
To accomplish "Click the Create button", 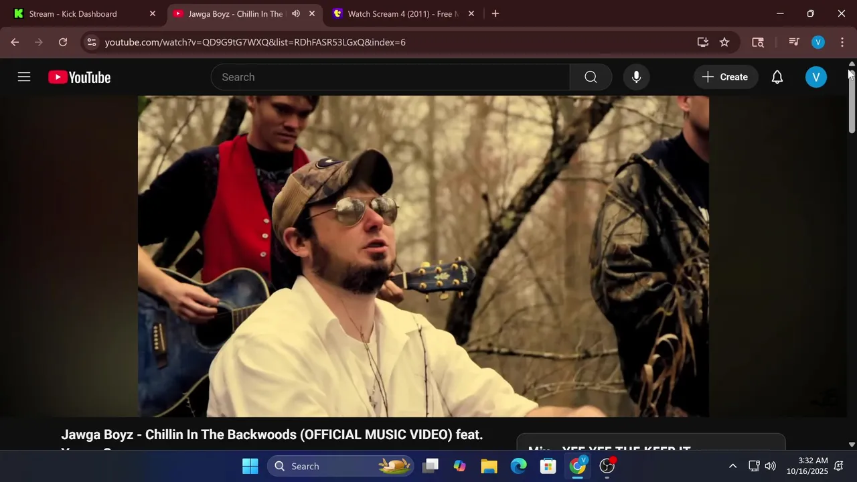I will pos(725,77).
